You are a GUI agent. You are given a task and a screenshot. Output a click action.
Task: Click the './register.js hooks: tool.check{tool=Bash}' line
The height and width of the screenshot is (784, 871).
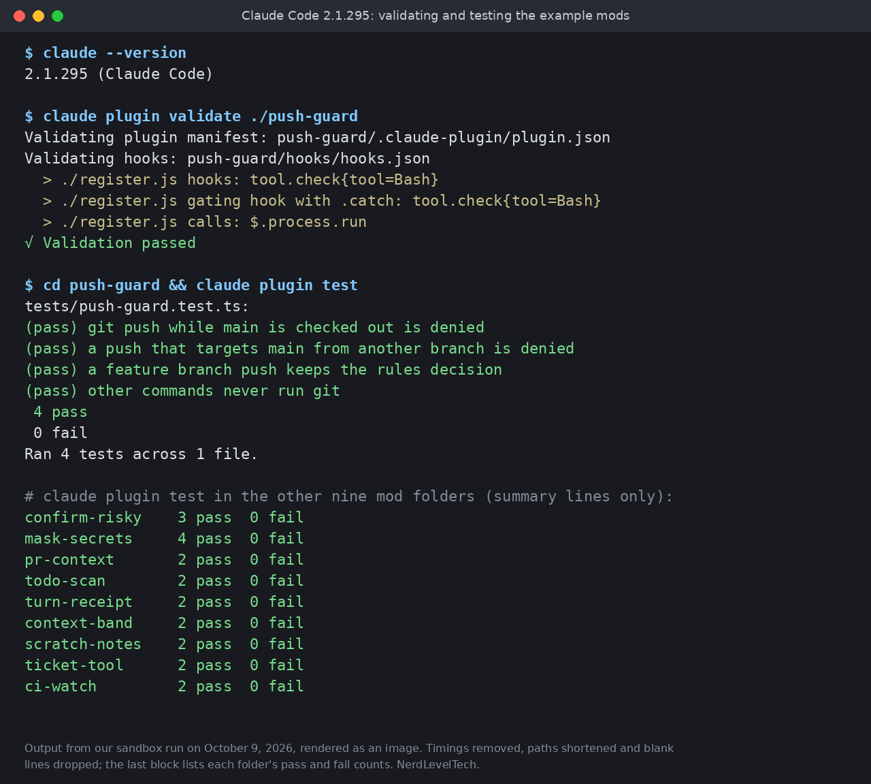tap(241, 180)
